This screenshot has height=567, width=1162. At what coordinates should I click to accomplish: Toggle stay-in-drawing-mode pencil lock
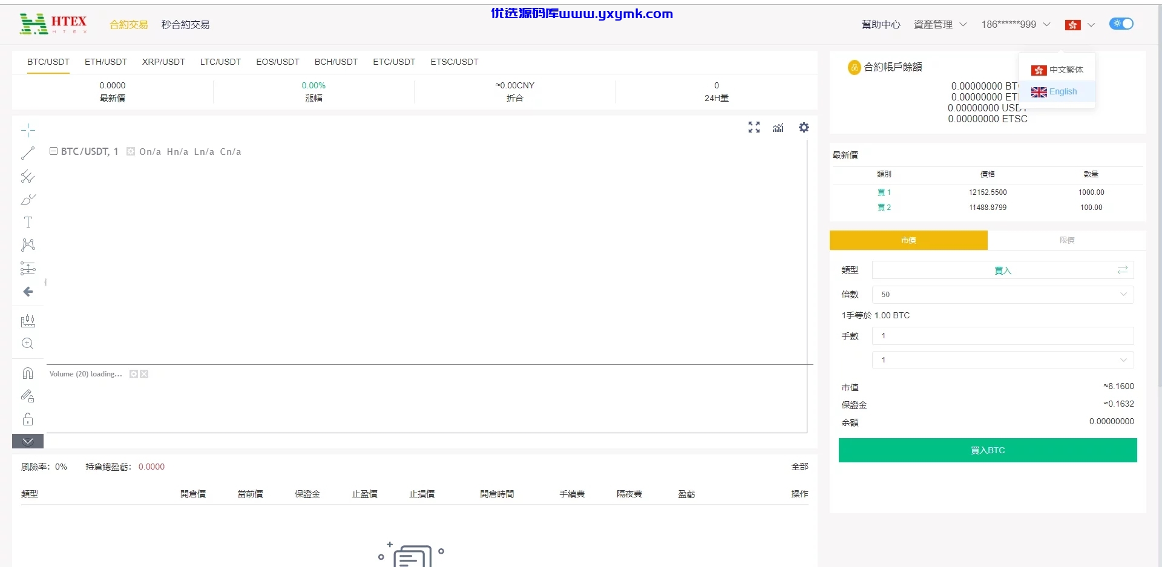28,396
